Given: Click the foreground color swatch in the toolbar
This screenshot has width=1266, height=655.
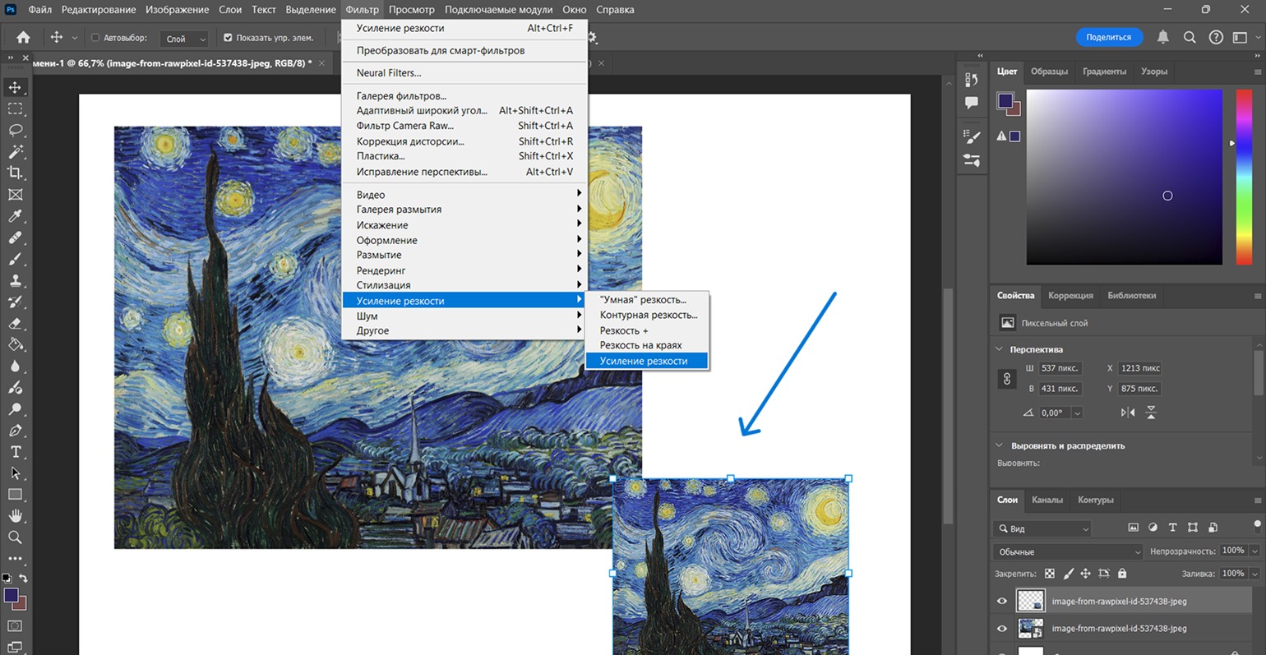Looking at the screenshot, I should pos(11,595).
